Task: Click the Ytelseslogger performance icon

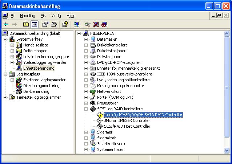Action: [x=19, y=62]
